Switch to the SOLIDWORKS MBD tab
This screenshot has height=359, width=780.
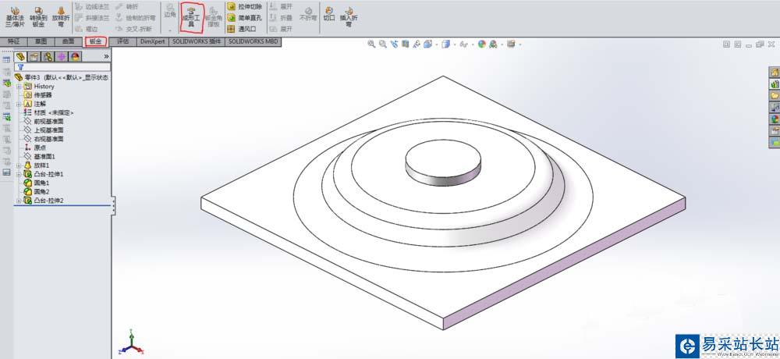[253, 42]
